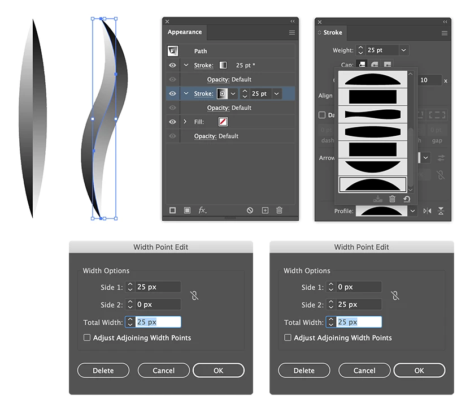470x413 pixels.
Task: Click the miter limit field showing 10
Action: click(430, 80)
